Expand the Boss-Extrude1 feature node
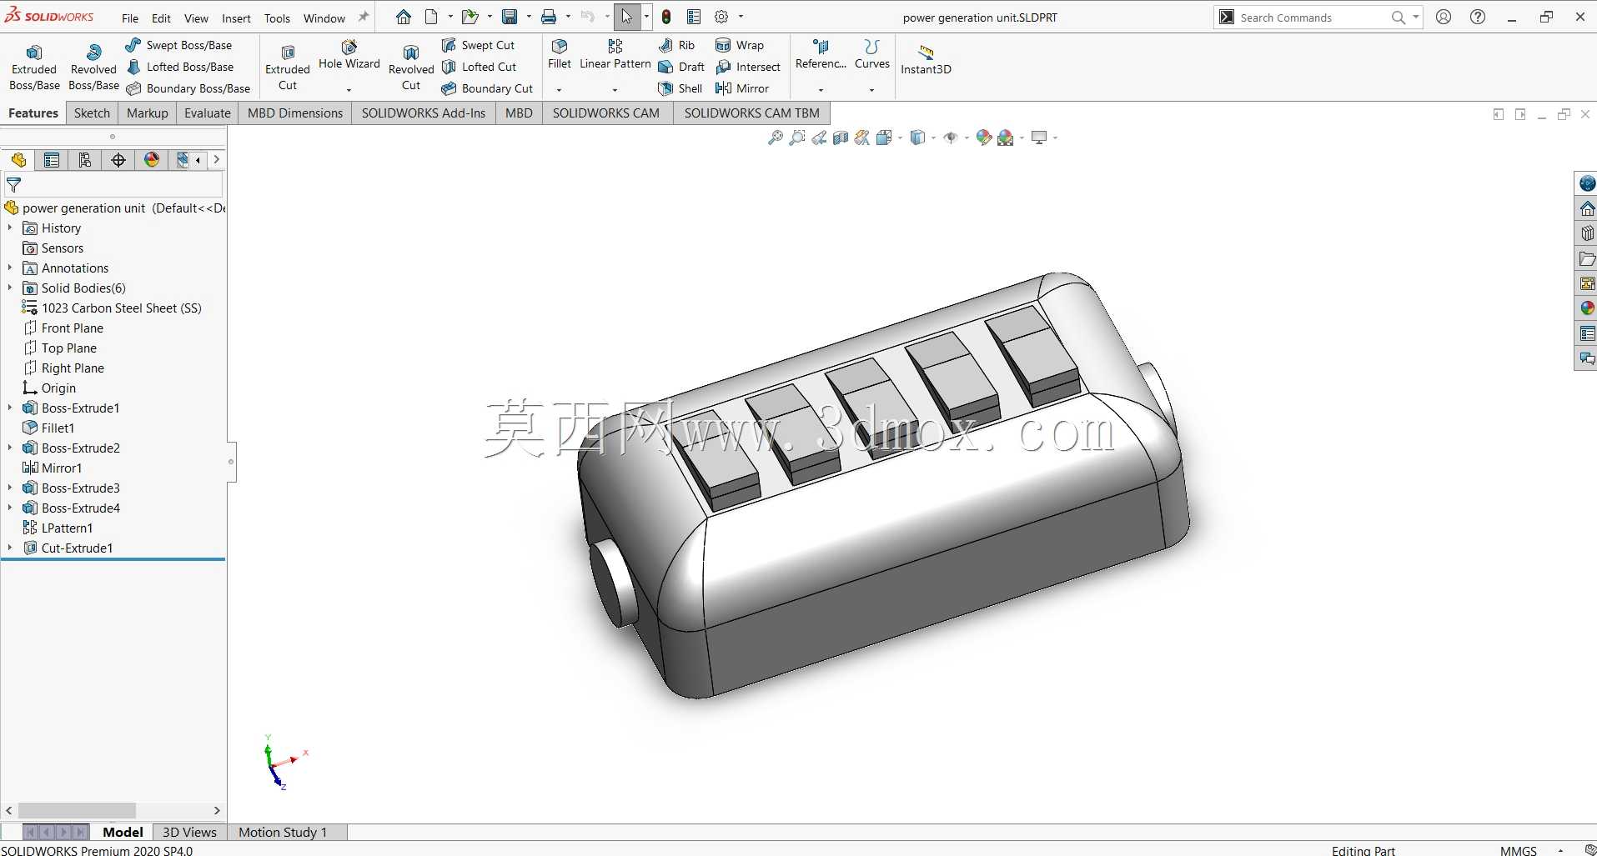This screenshot has width=1597, height=856. pos(10,408)
